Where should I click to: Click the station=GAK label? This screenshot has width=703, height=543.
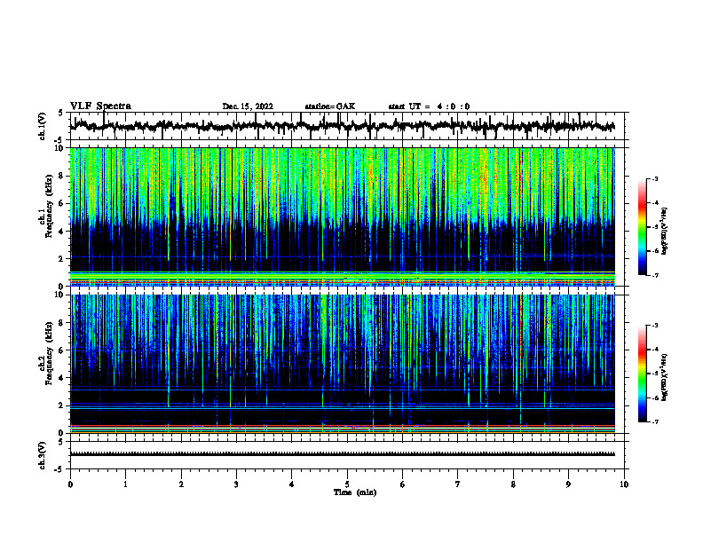[330, 106]
